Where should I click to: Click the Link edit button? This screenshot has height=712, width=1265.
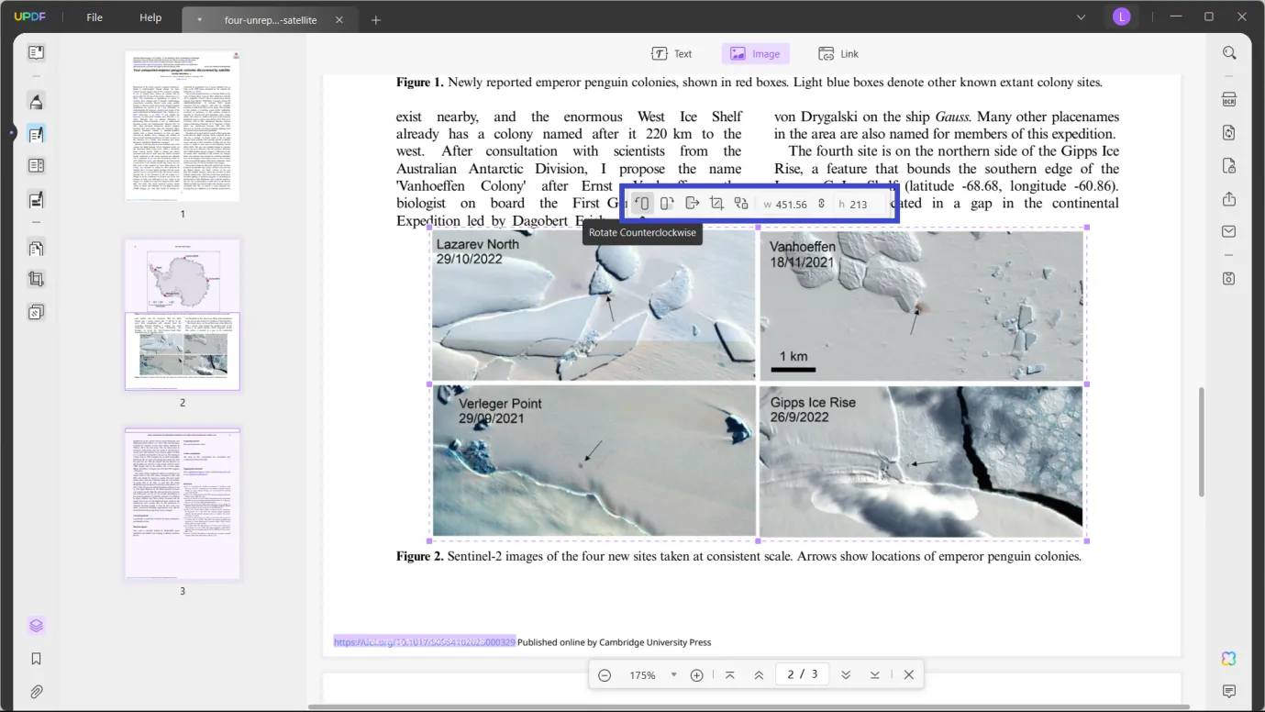point(838,54)
